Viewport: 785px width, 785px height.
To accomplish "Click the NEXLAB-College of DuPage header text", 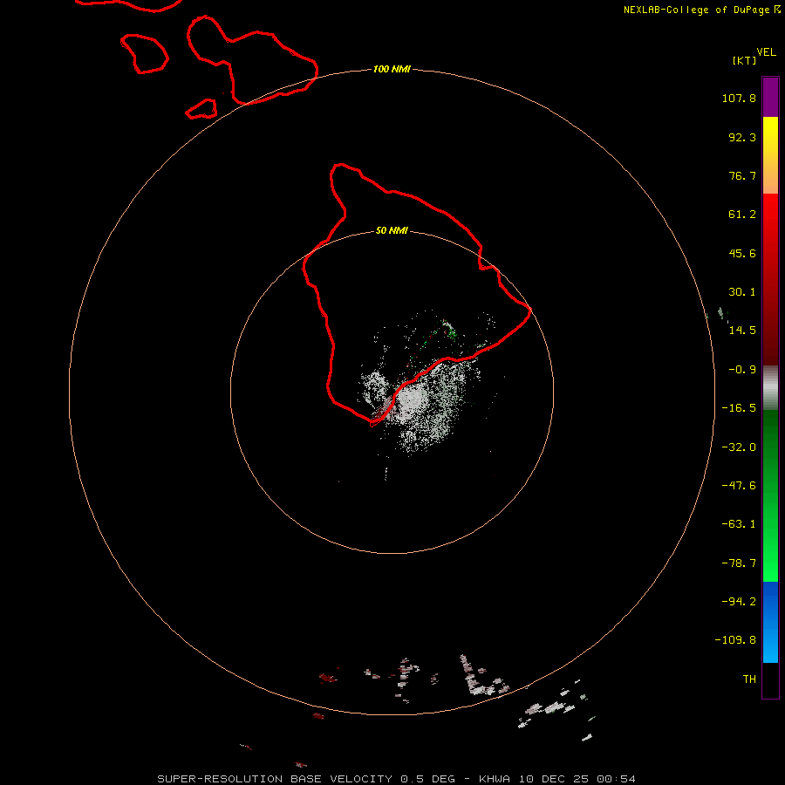I will tap(701, 10).
